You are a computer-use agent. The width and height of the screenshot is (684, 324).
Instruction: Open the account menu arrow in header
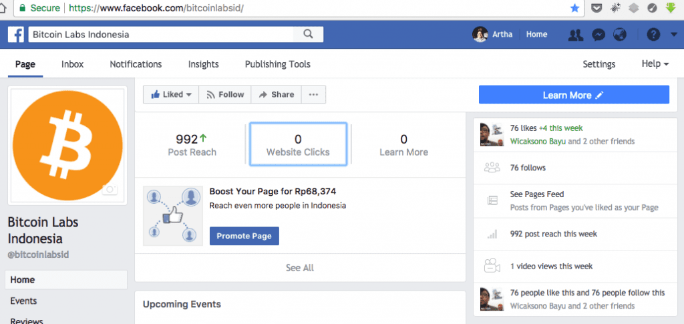click(x=673, y=35)
